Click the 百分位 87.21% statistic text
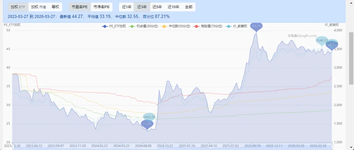Screen dimensions: 354x150 (x=157, y=16)
